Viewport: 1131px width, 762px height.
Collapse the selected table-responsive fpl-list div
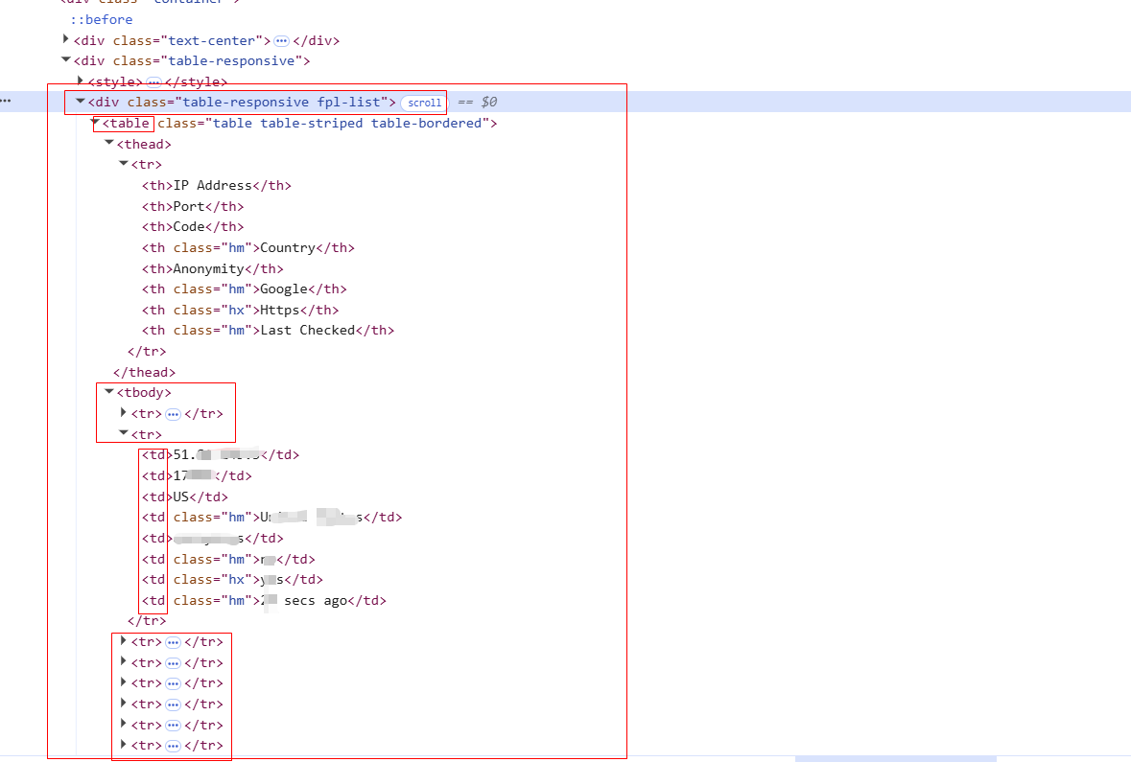80,101
